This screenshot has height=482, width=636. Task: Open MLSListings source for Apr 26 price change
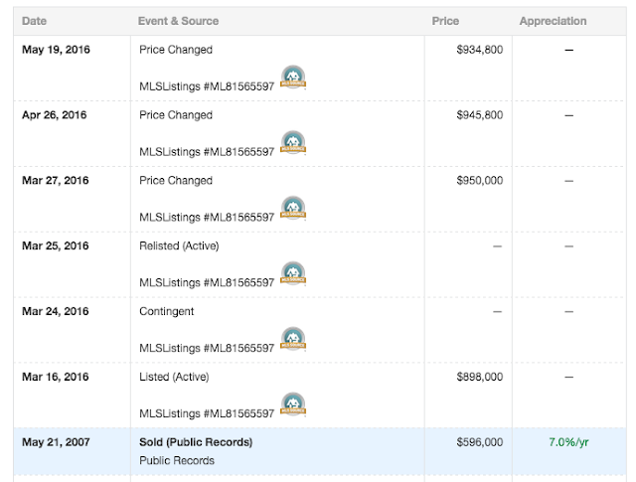pyautogui.click(x=207, y=152)
